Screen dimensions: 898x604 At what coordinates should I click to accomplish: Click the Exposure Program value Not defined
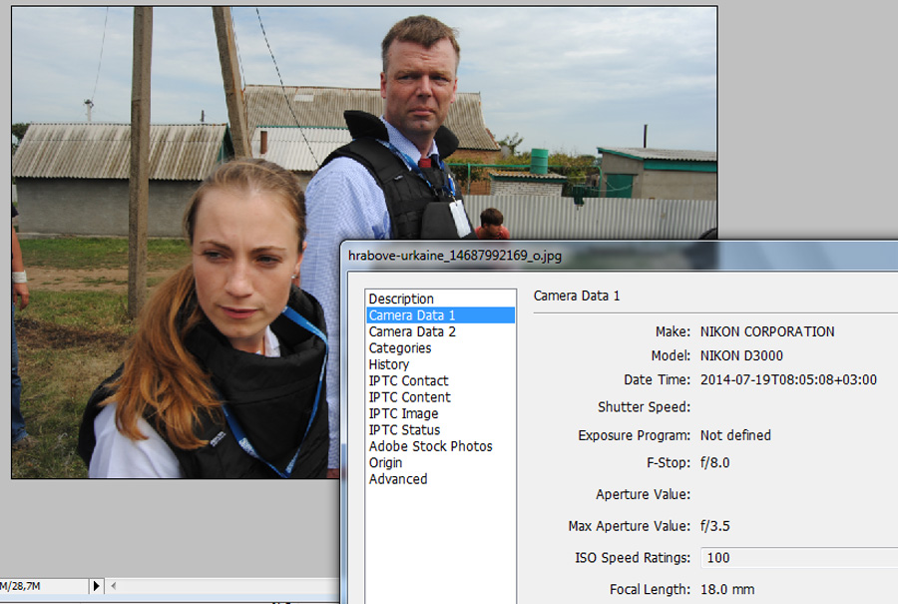(735, 435)
